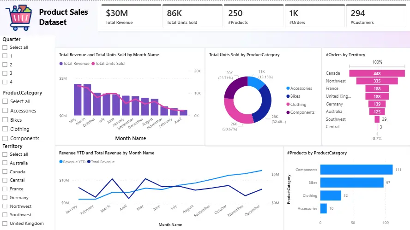Click Northwest funnel bar showing 335
410x230 pixels.
[377, 81]
